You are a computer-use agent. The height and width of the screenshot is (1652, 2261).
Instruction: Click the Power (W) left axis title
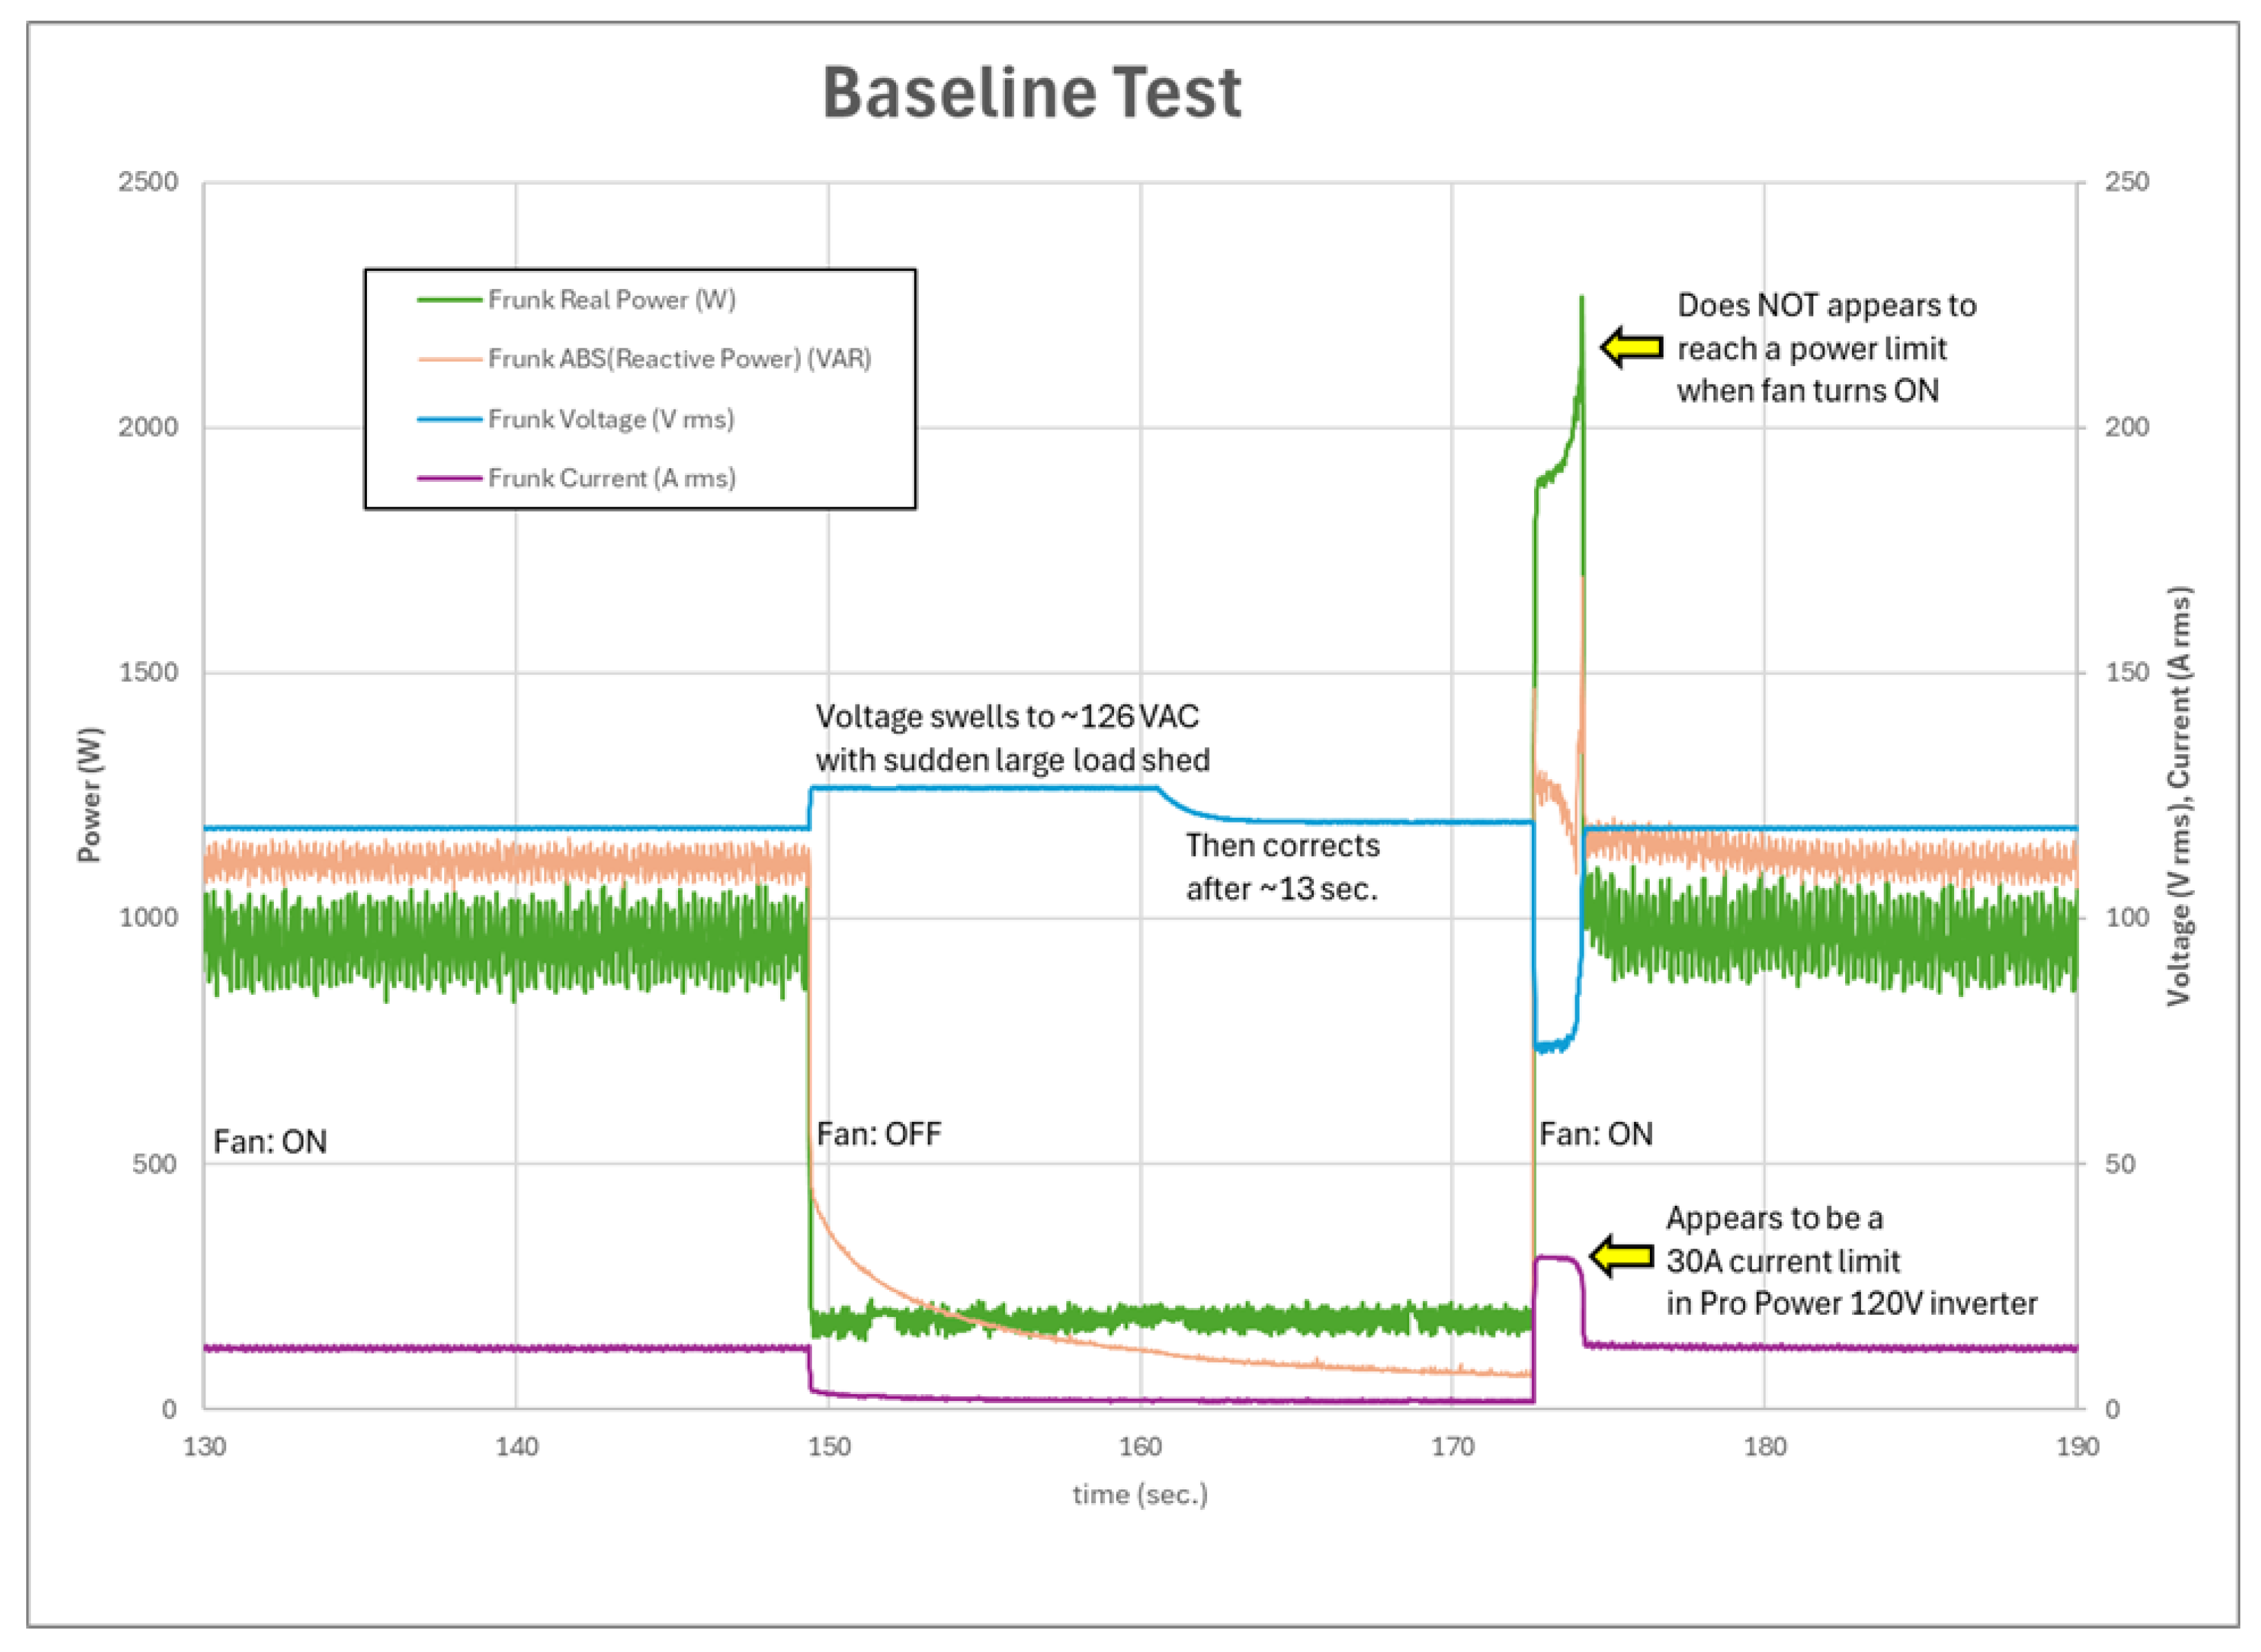(x=90, y=795)
